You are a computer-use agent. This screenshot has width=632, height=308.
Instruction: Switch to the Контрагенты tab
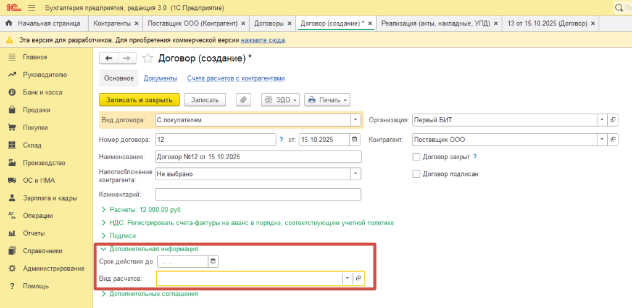[x=111, y=23]
